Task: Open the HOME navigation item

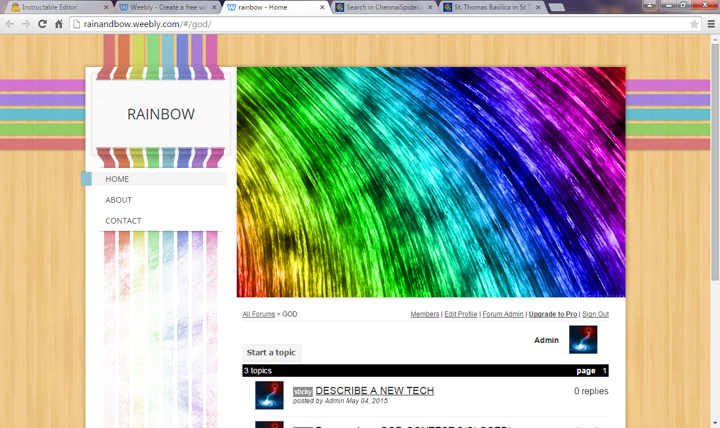Action: click(x=159, y=179)
